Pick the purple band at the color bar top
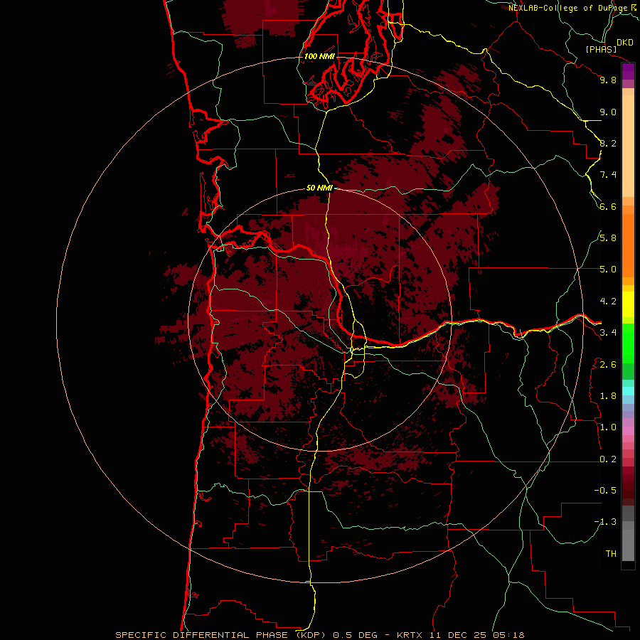640x640 pixels. pos(628,71)
